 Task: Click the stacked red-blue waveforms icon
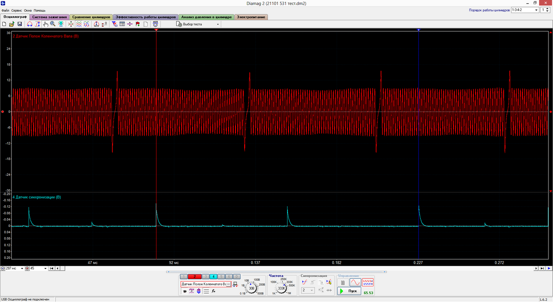point(79,24)
